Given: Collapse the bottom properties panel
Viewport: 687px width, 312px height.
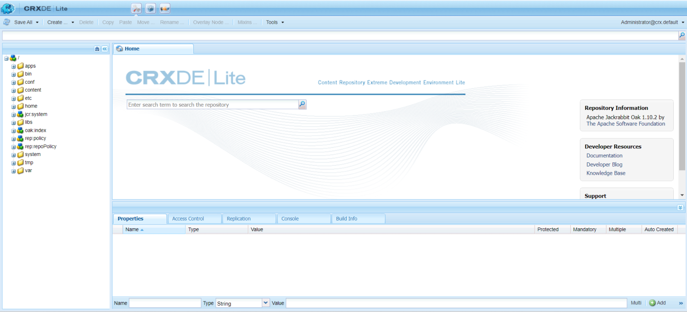Looking at the screenshot, I should [680, 207].
